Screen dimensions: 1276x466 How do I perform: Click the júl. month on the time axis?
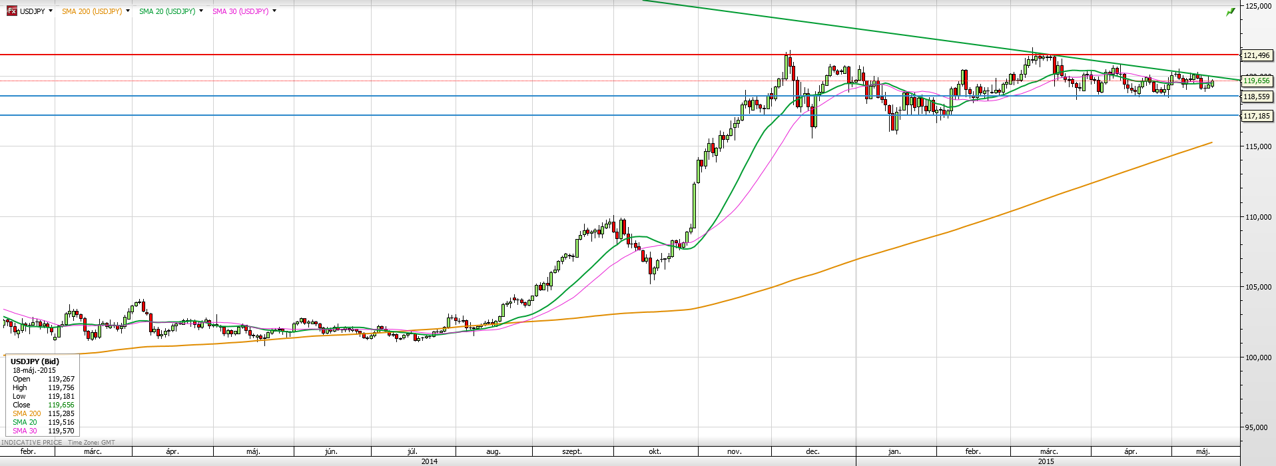click(x=412, y=451)
